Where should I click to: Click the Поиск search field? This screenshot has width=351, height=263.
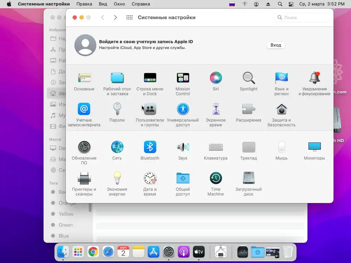tap(302, 17)
